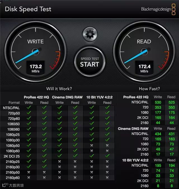
Task: Click 2160p25 Cinema DNG RAW Write cross
Action: (x=60, y=162)
